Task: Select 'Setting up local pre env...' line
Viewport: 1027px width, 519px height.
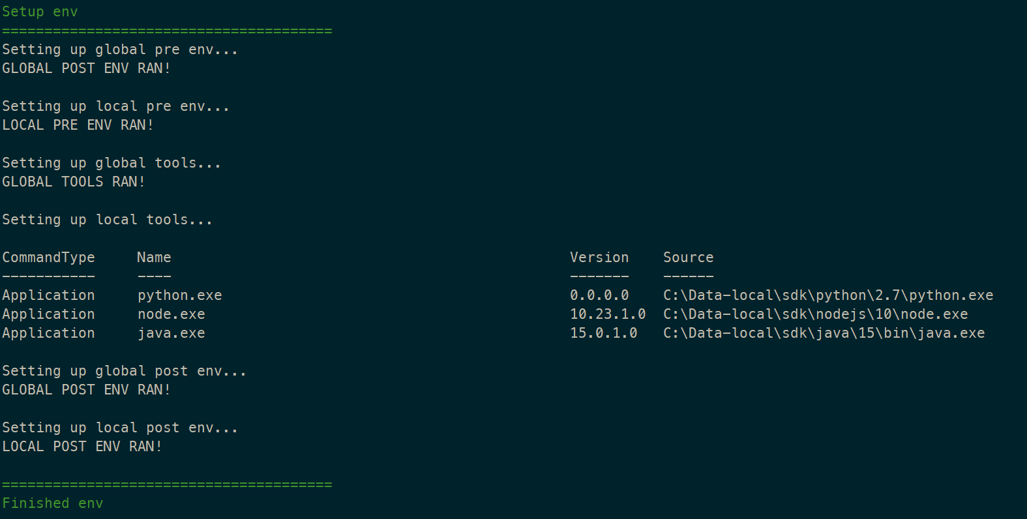Action: click(x=116, y=106)
